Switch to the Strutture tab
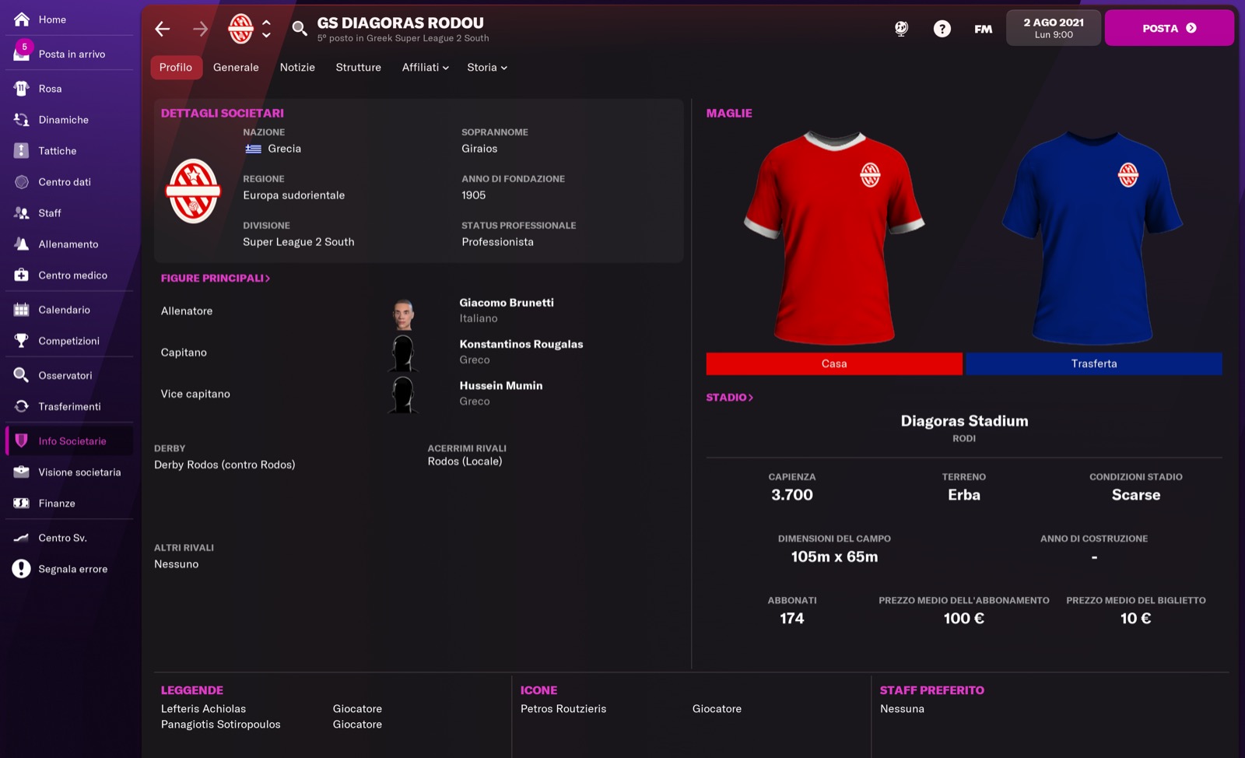Image resolution: width=1245 pixels, height=758 pixels. point(358,68)
